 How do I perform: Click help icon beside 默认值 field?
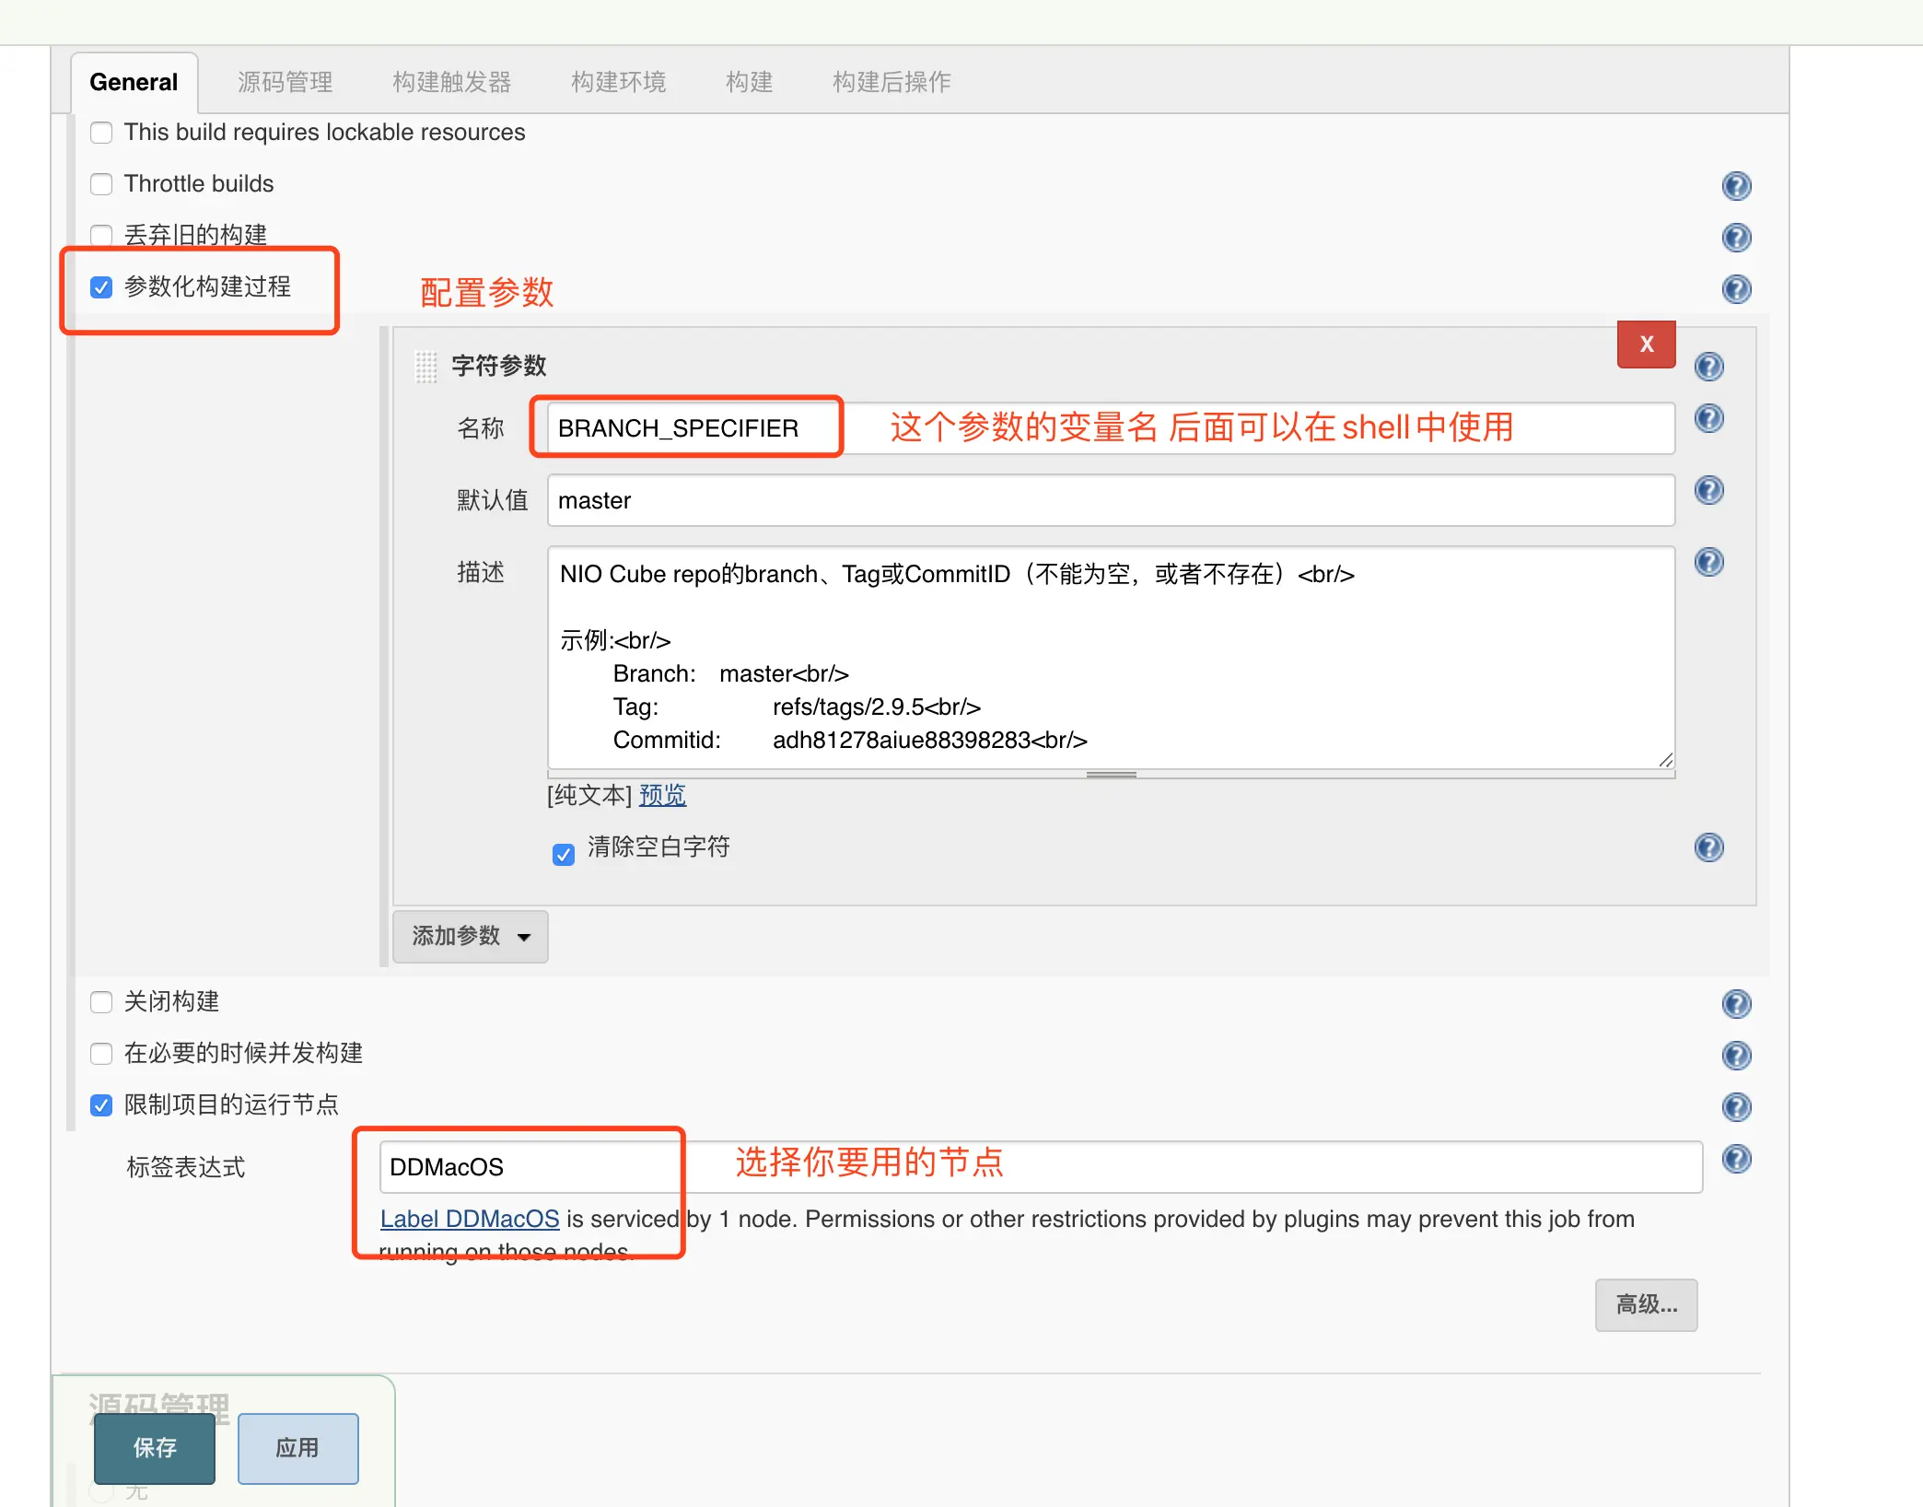1708,490
